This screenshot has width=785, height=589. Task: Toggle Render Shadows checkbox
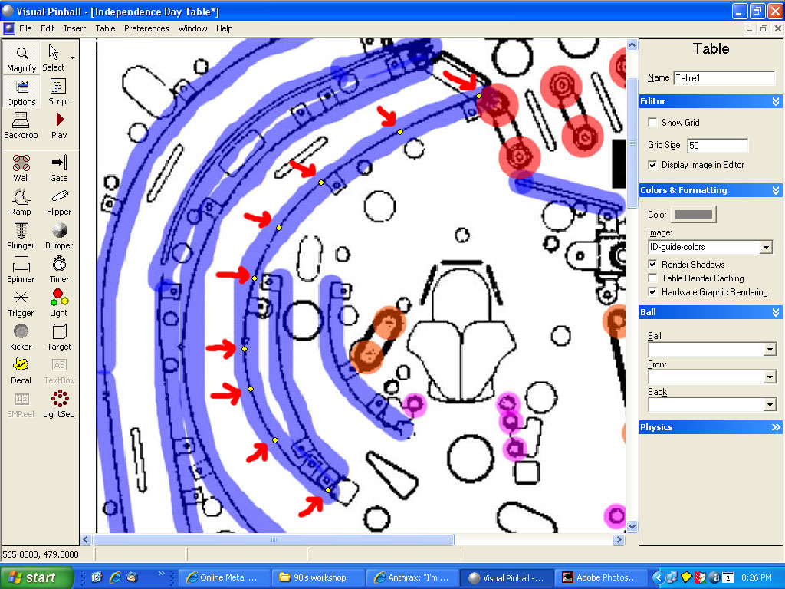652,265
